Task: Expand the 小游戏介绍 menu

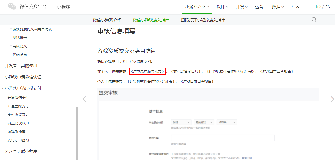Action: click(197, 7)
